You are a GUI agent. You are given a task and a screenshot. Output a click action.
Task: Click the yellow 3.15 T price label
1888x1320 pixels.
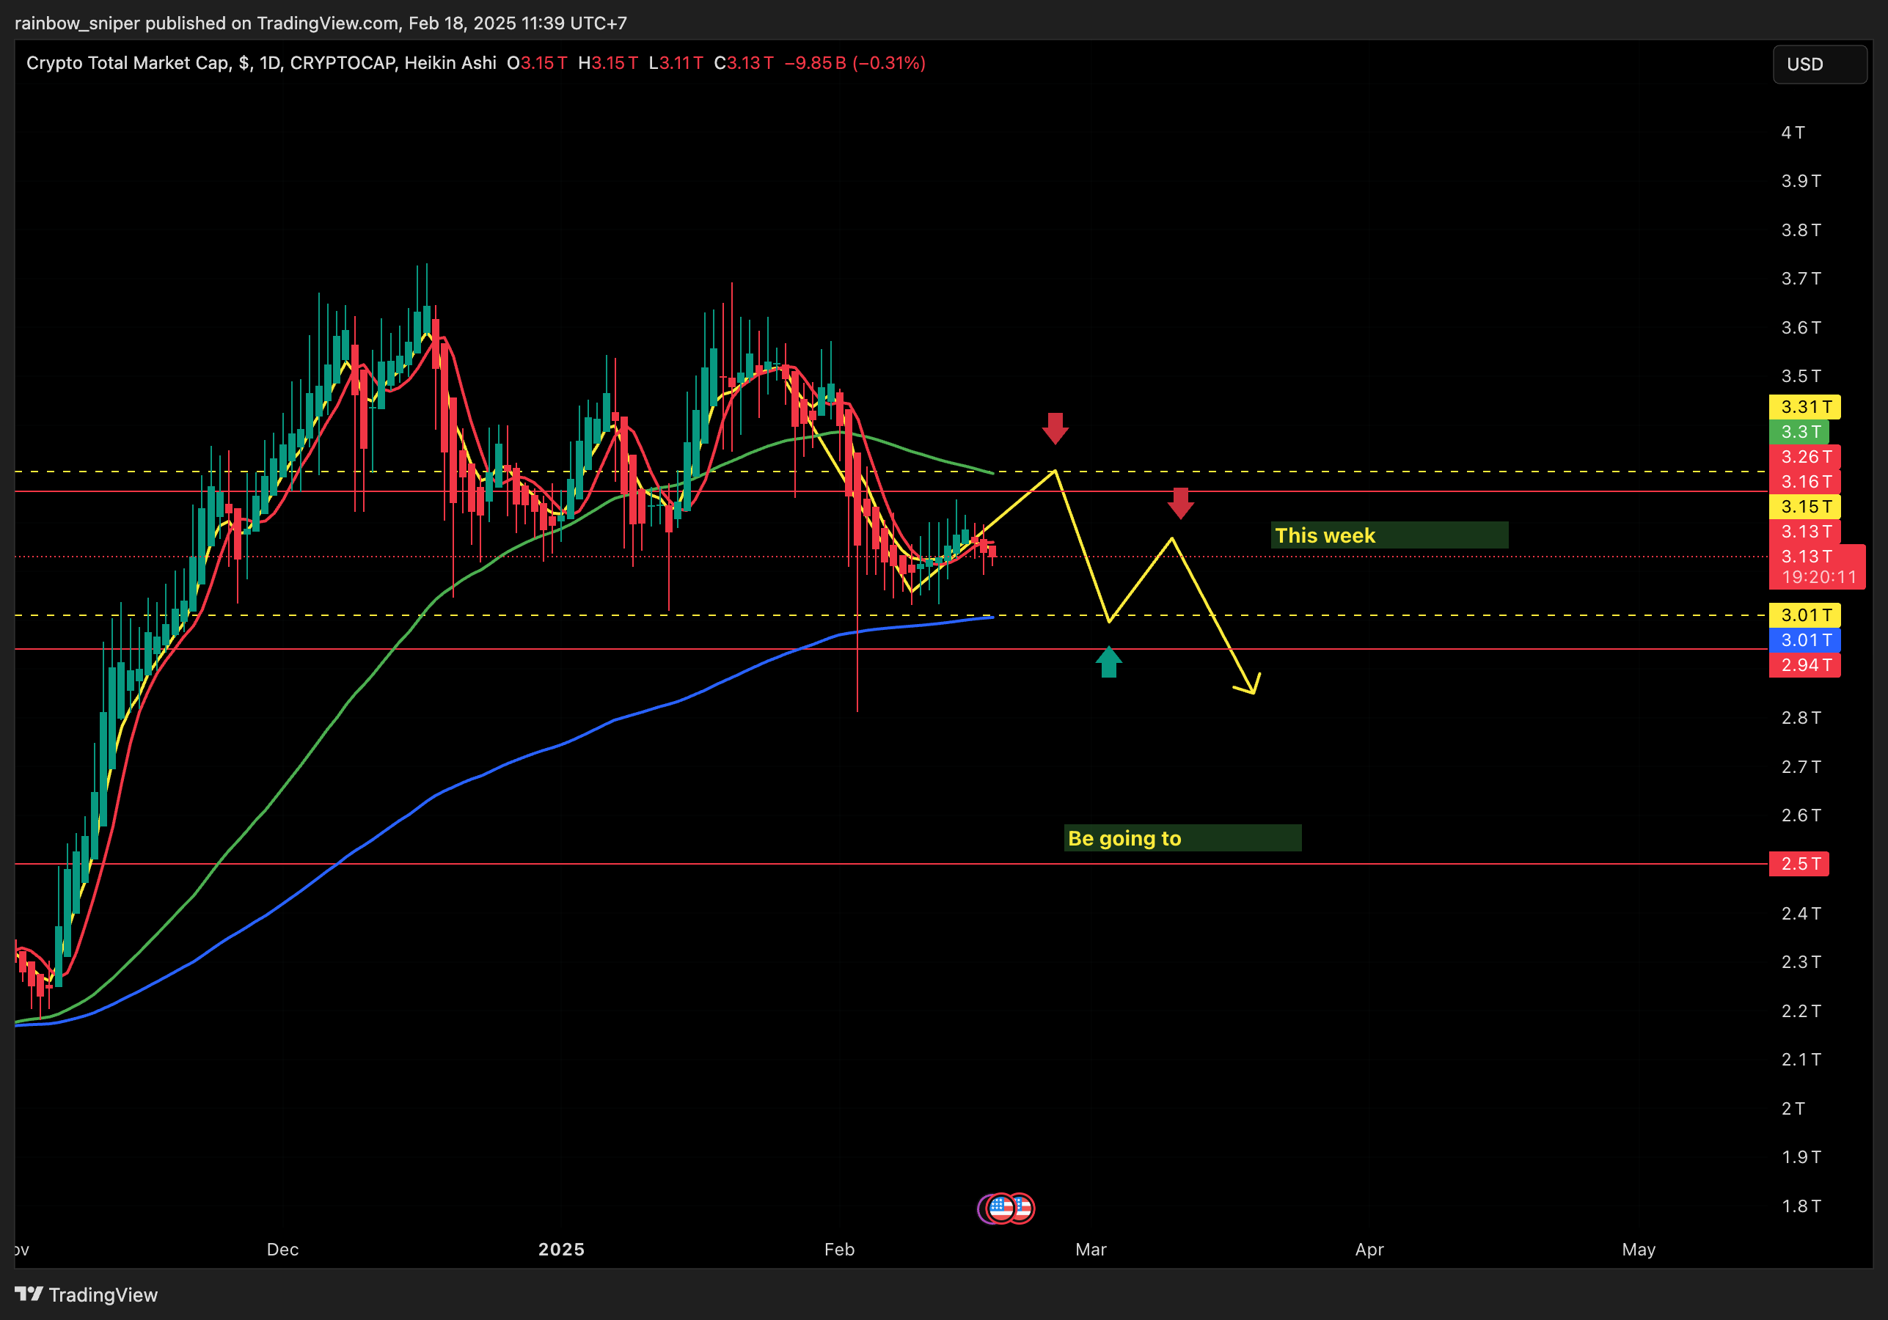click(x=1805, y=506)
